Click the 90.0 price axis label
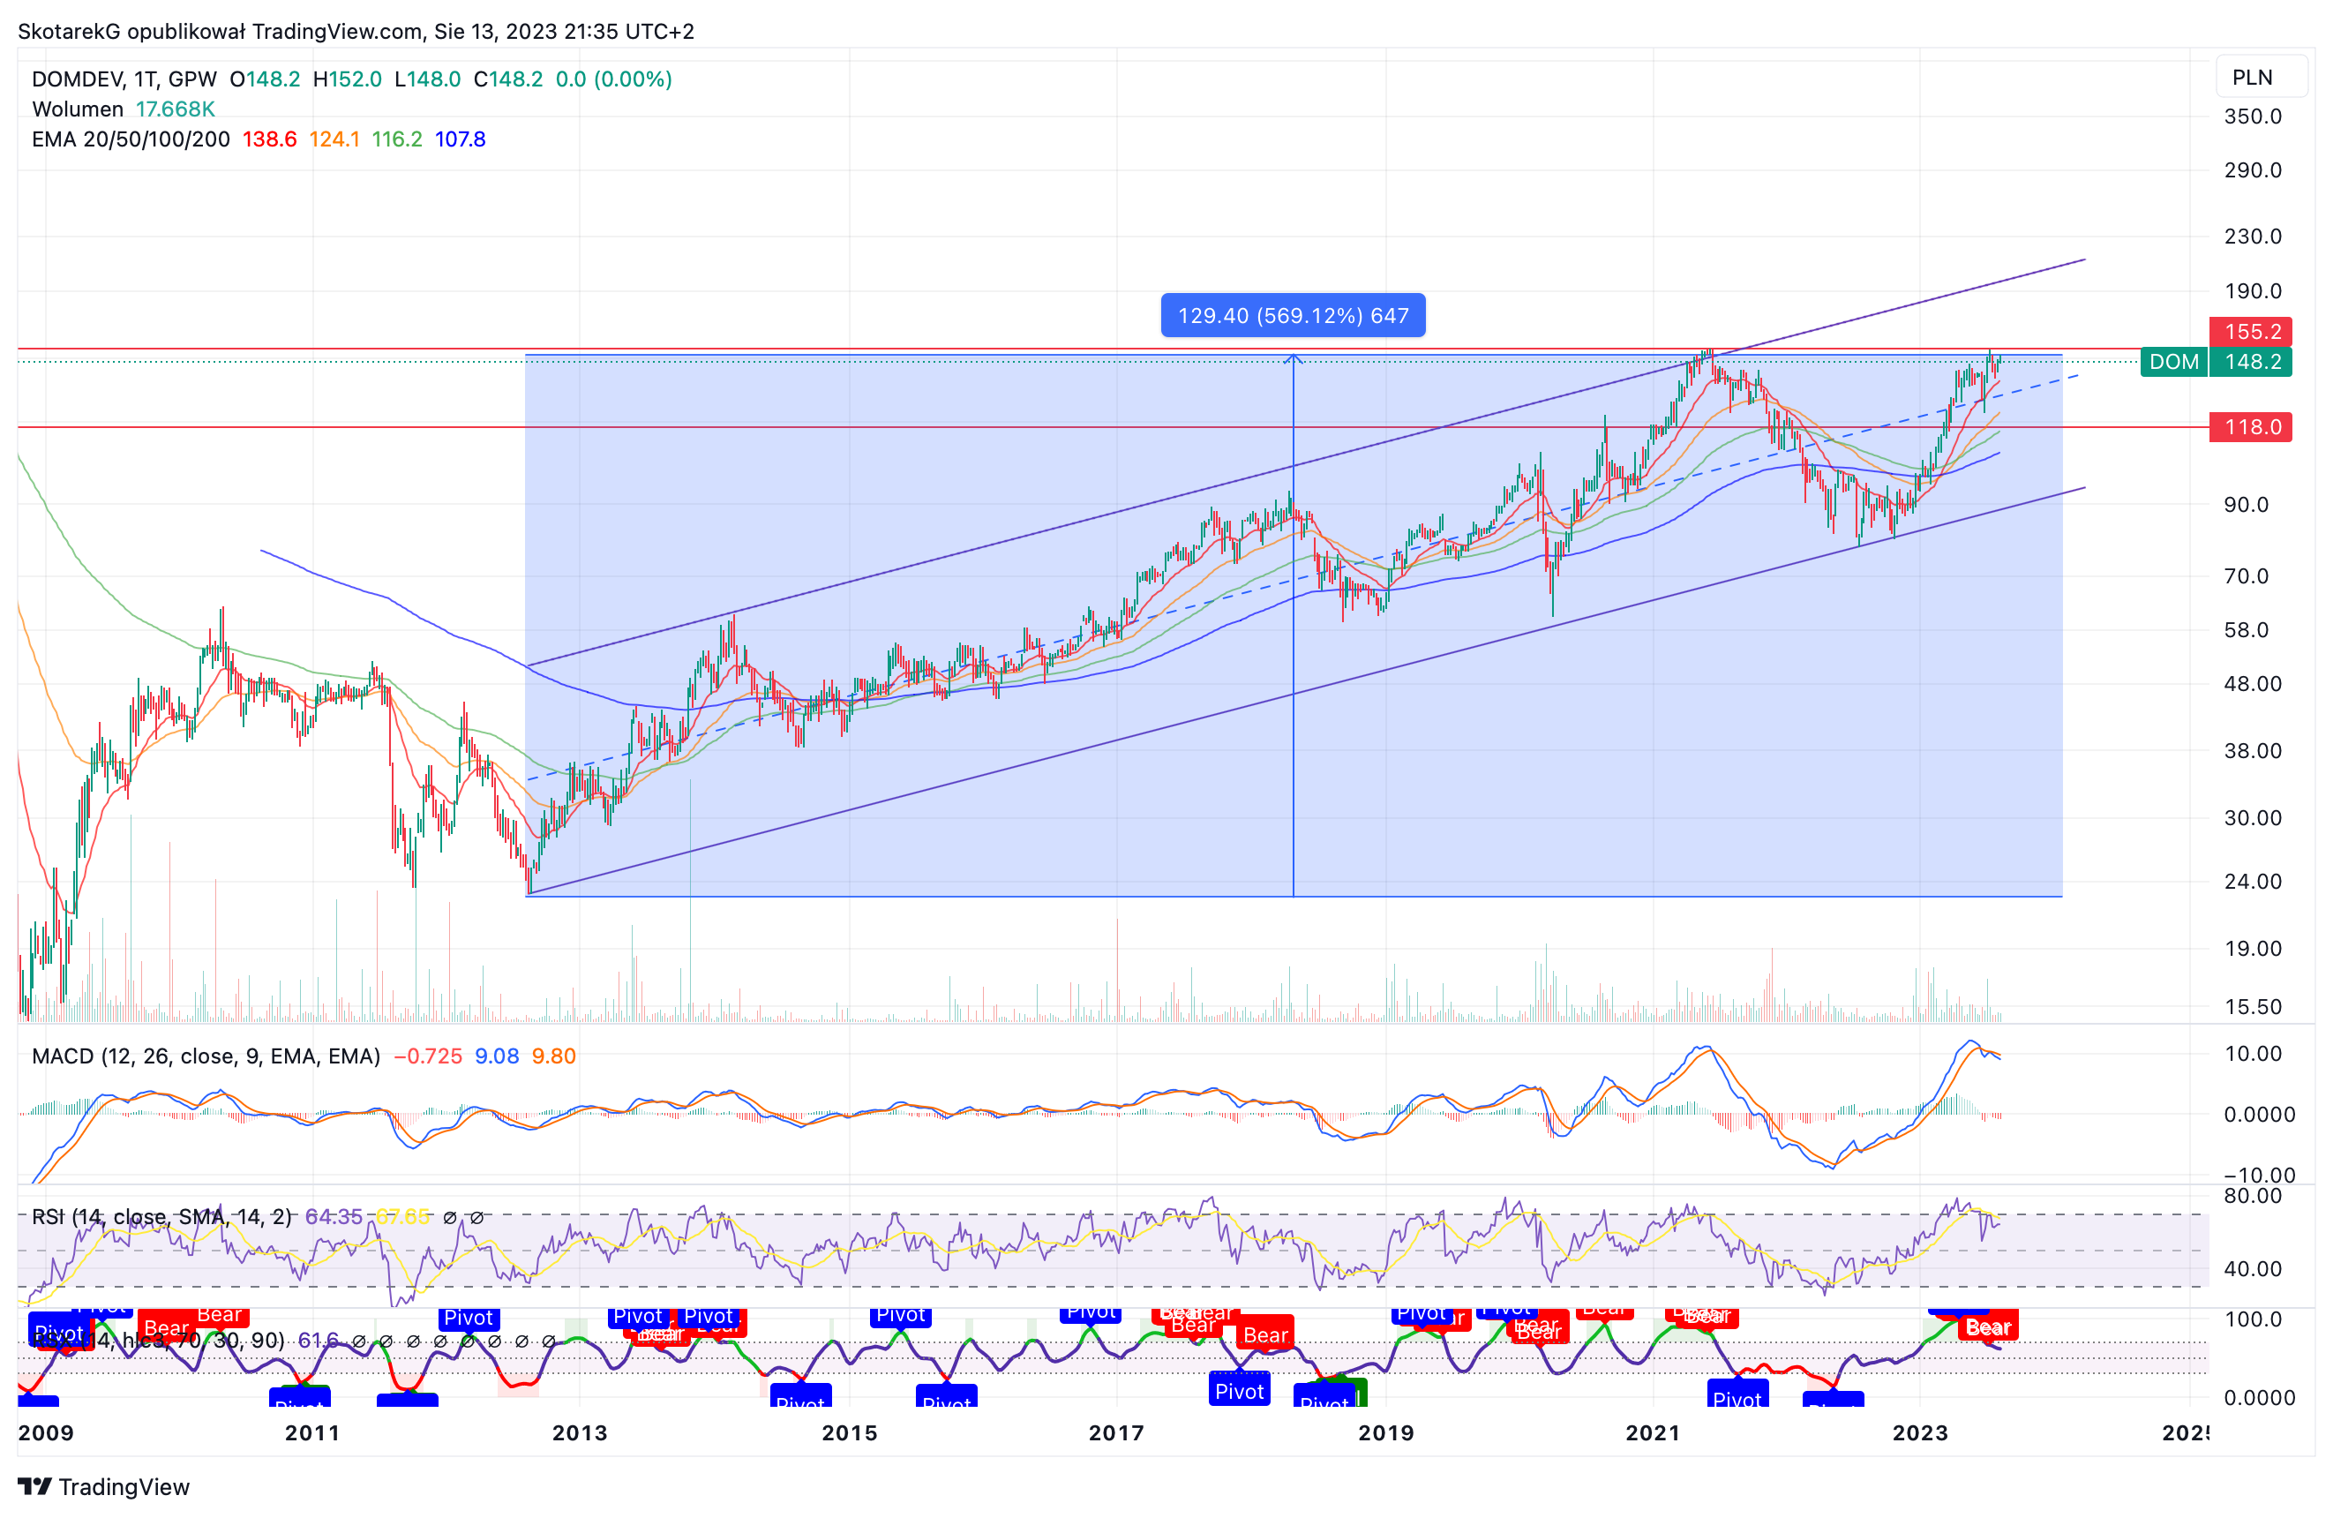Screen dimensions: 2333x1518 2246,505
